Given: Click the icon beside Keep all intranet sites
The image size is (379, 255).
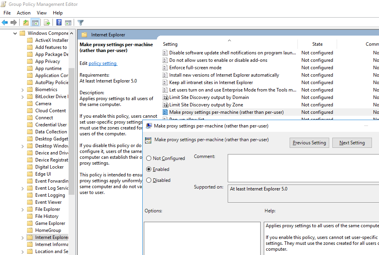Looking at the screenshot, I should [165, 83].
